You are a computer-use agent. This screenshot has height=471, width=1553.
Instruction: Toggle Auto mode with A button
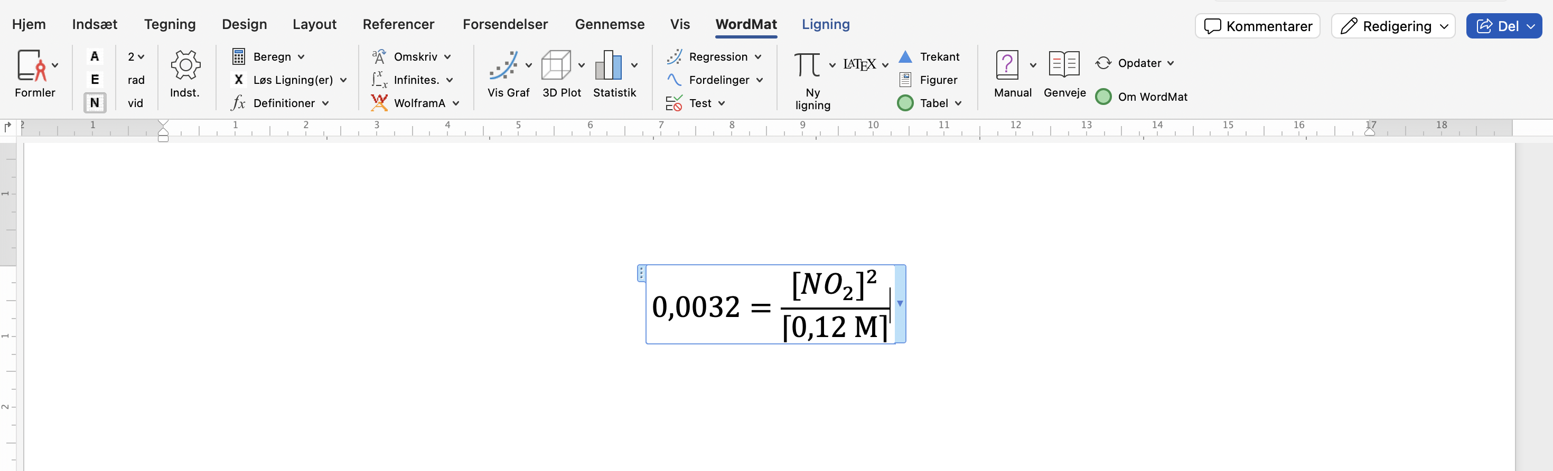click(x=95, y=56)
